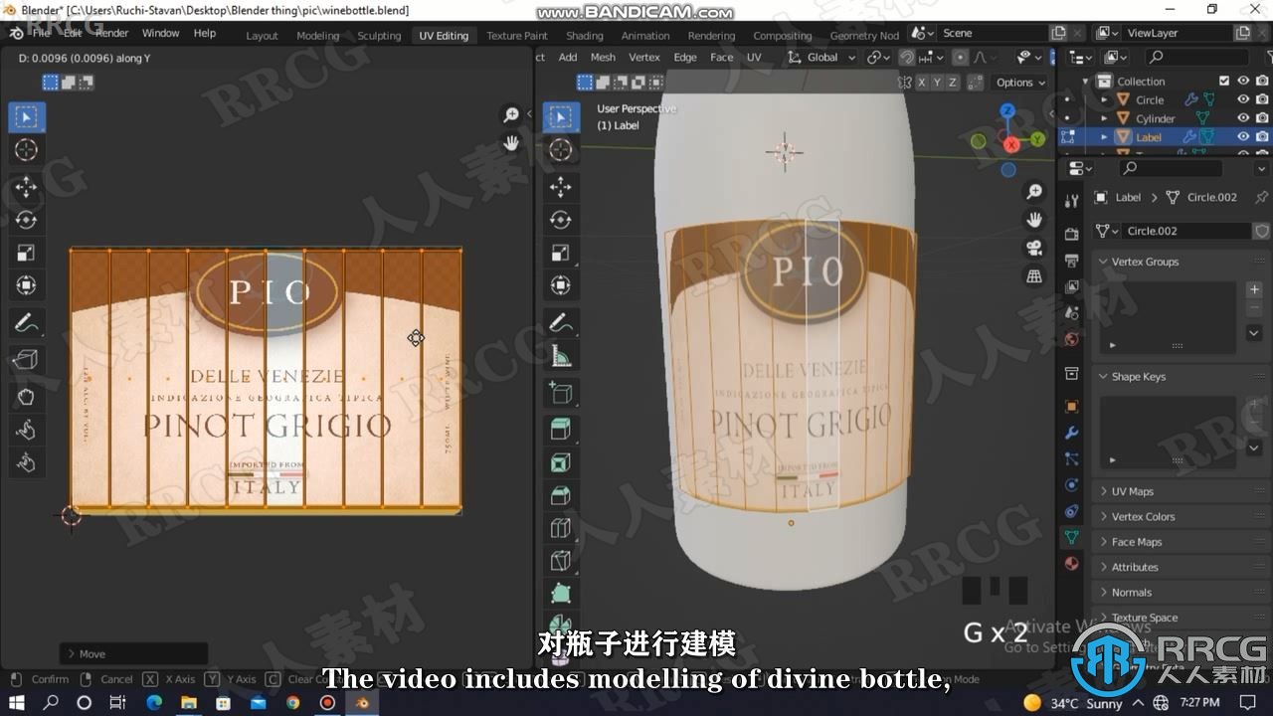Toggle camera view in 3D viewport
The image size is (1273, 716).
click(x=1034, y=248)
